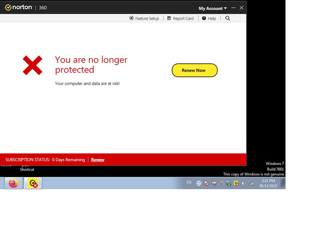The width and height of the screenshot is (319, 239).
Task: Open the Renew link in the subscription bar
Action: pos(98,160)
